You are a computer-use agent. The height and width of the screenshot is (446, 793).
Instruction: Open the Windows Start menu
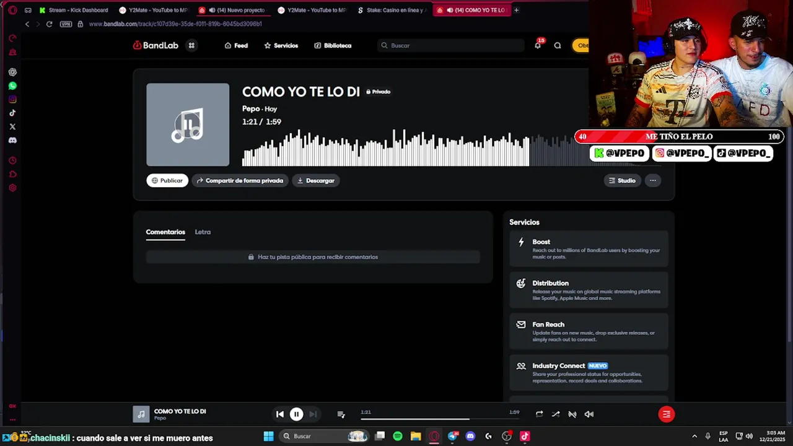pyautogui.click(x=269, y=436)
